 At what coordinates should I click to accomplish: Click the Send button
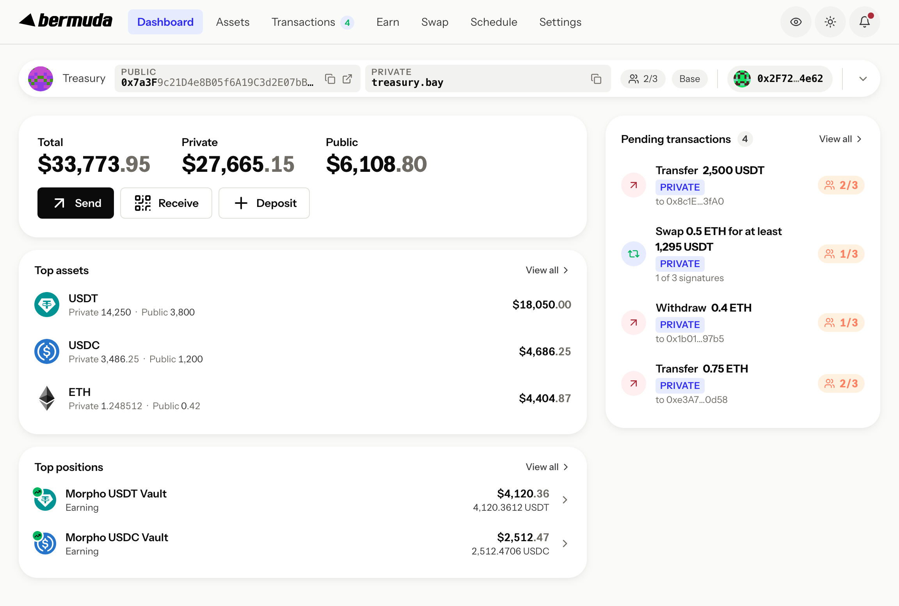[x=76, y=203]
